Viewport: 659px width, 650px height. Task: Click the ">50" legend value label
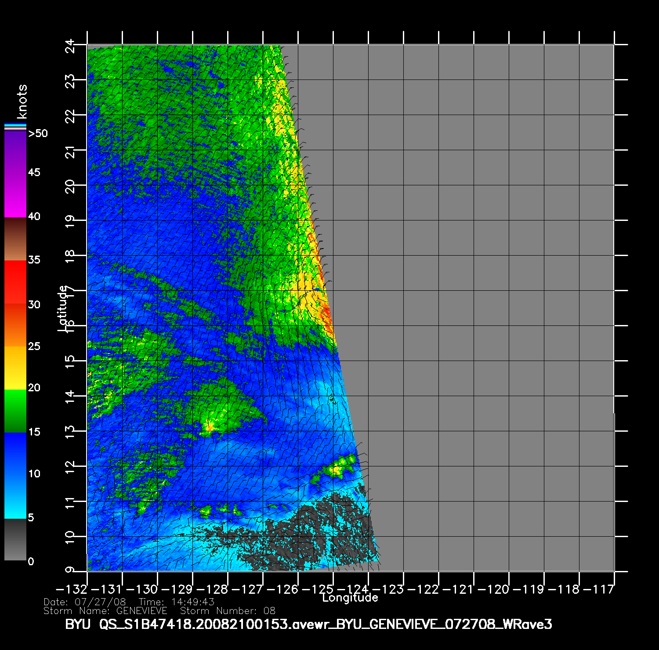click(x=38, y=134)
